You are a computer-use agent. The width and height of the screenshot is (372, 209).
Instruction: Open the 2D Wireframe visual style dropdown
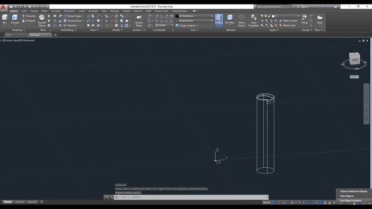[194, 16]
